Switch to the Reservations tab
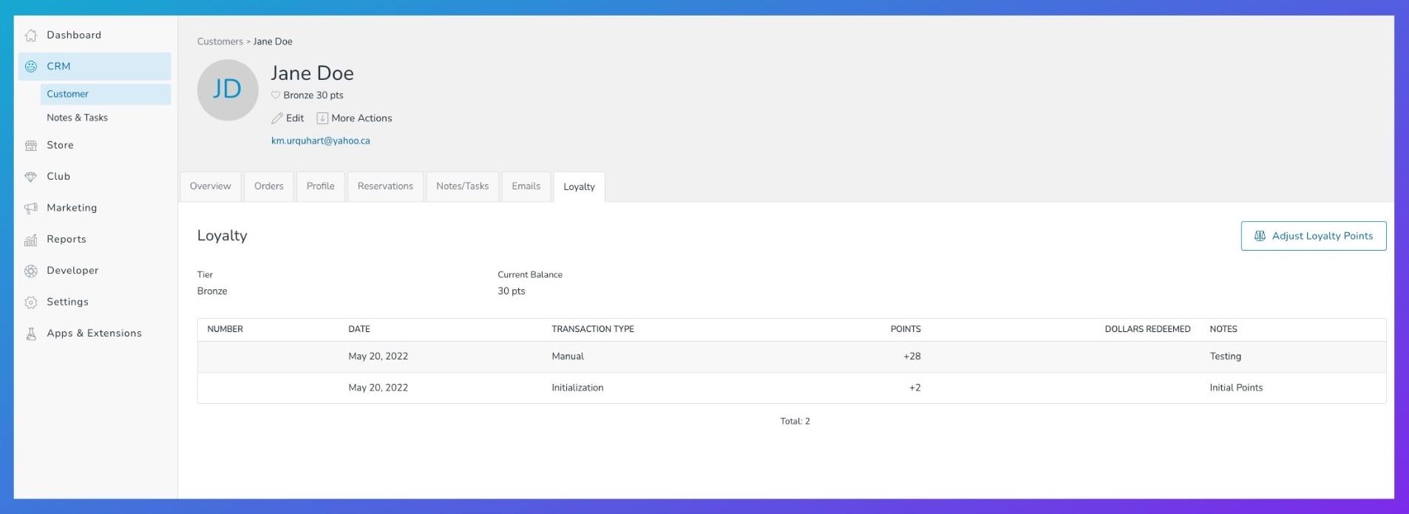The image size is (1409, 514). tap(385, 186)
